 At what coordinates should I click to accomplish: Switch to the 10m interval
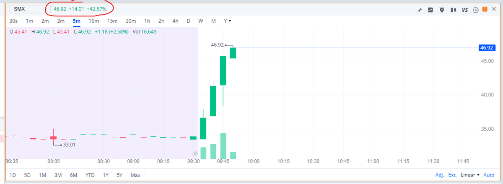coord(93,21)
